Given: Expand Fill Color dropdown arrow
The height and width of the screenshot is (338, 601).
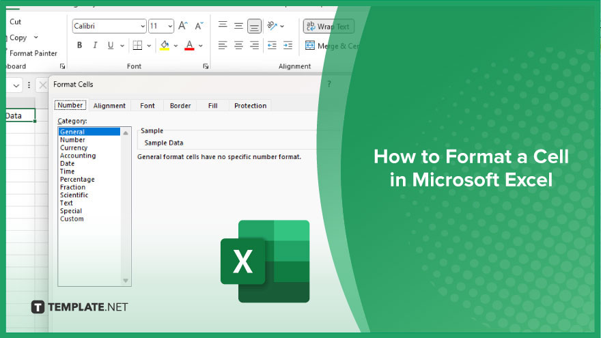Looking at the screenshot, I should coord(176,46).
